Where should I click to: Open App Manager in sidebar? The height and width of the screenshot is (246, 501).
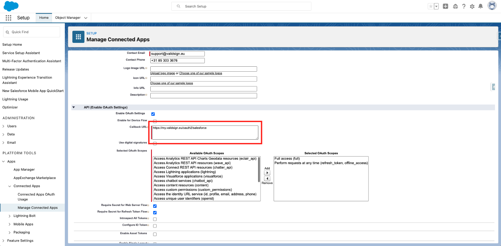pos(24,170)
